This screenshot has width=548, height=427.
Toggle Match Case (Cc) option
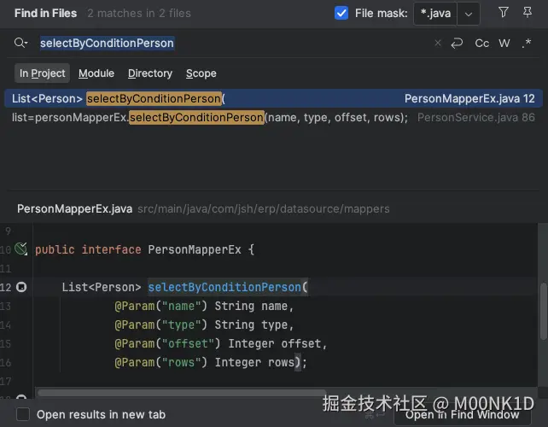(x=482, y=43)
